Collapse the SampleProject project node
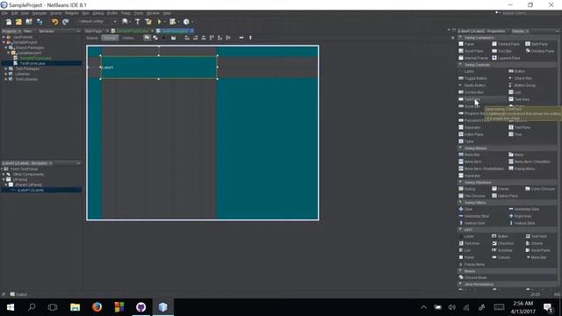The height and width of the screenshot is (316, 562). 4,42
